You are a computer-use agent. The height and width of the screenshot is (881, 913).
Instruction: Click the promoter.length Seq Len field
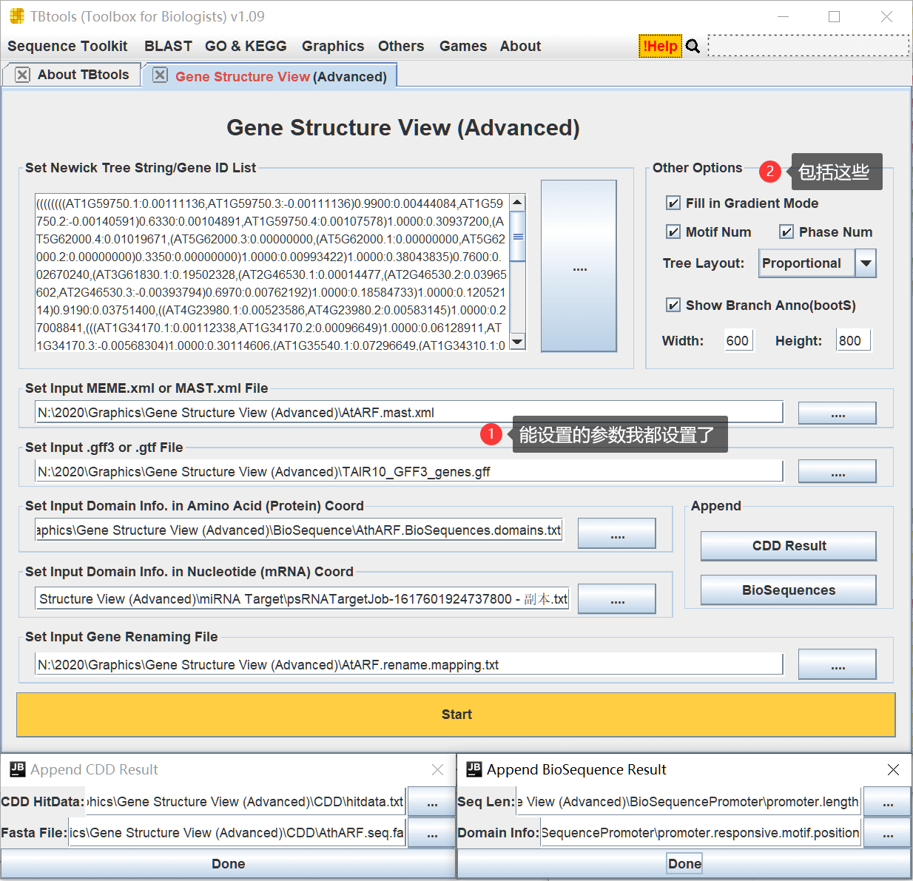(x=688, y=802)
